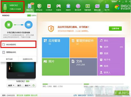Open the 音乐铃声 music note icon
Screen dimensions: 131x97
[x=78, y=6]
